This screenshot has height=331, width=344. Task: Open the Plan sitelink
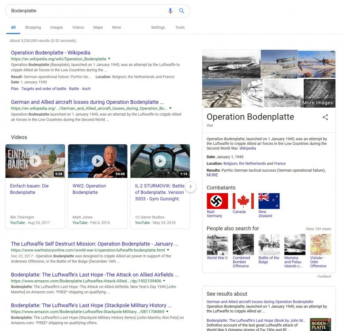15,89
